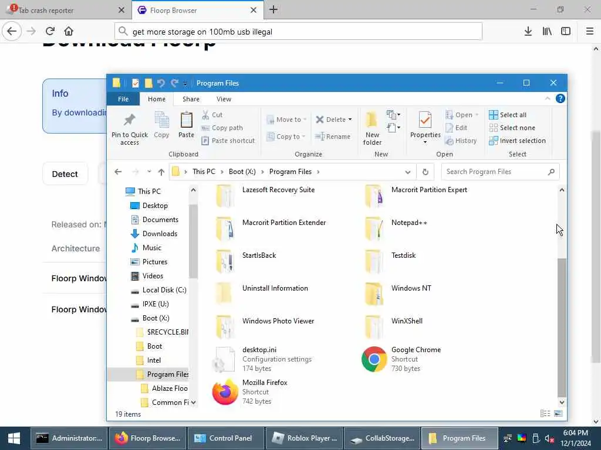The height and width of the screenshot is (450, 601).
Task: Switch to View ribbon tab
Action: coord(224,98)
